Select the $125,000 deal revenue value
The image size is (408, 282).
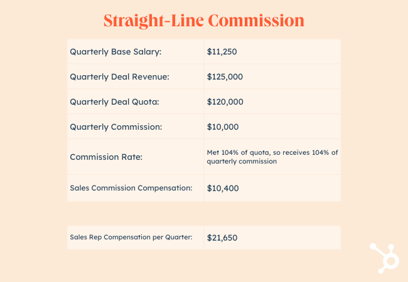click(225, 76)
